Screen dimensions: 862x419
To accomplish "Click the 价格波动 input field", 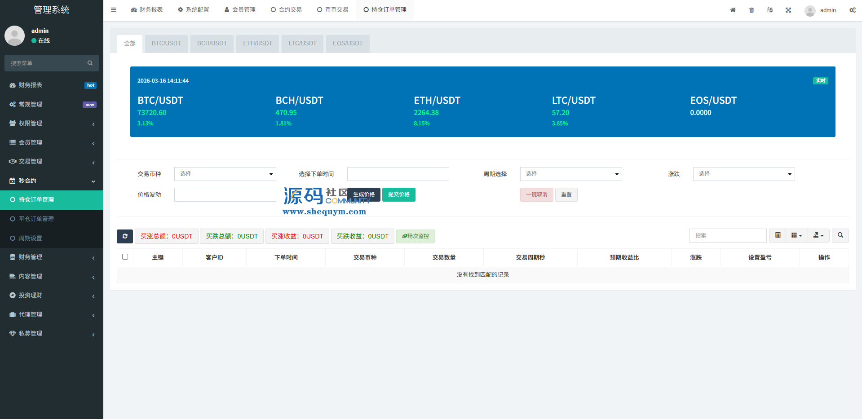I will [225, 194].
